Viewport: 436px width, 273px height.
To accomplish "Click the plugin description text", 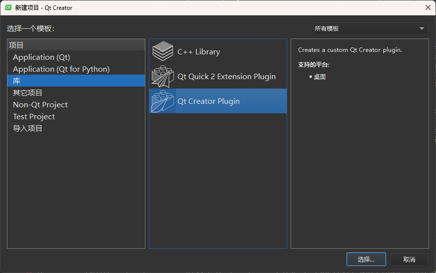I will [x=350, y=50].
